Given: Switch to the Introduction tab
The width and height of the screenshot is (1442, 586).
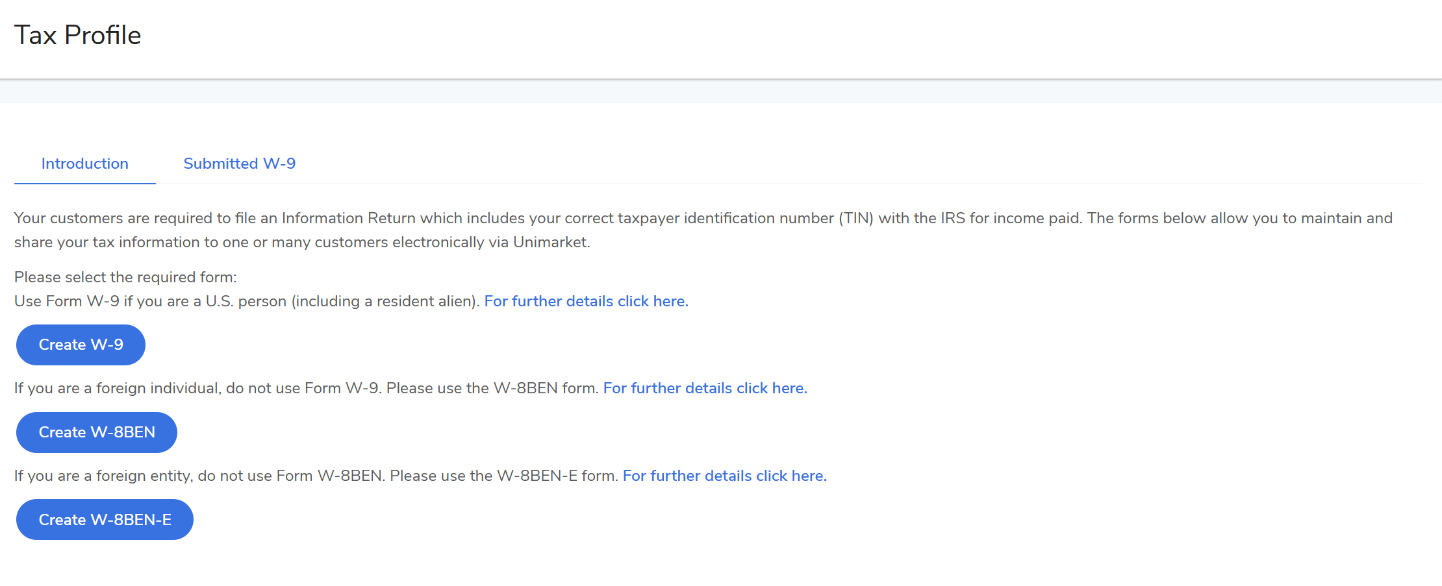Looking at the screenshot, I should [x=84, y=164].
